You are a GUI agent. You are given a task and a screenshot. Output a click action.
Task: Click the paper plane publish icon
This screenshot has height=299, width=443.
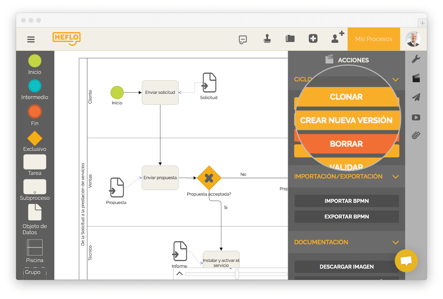tap(416, 97)
